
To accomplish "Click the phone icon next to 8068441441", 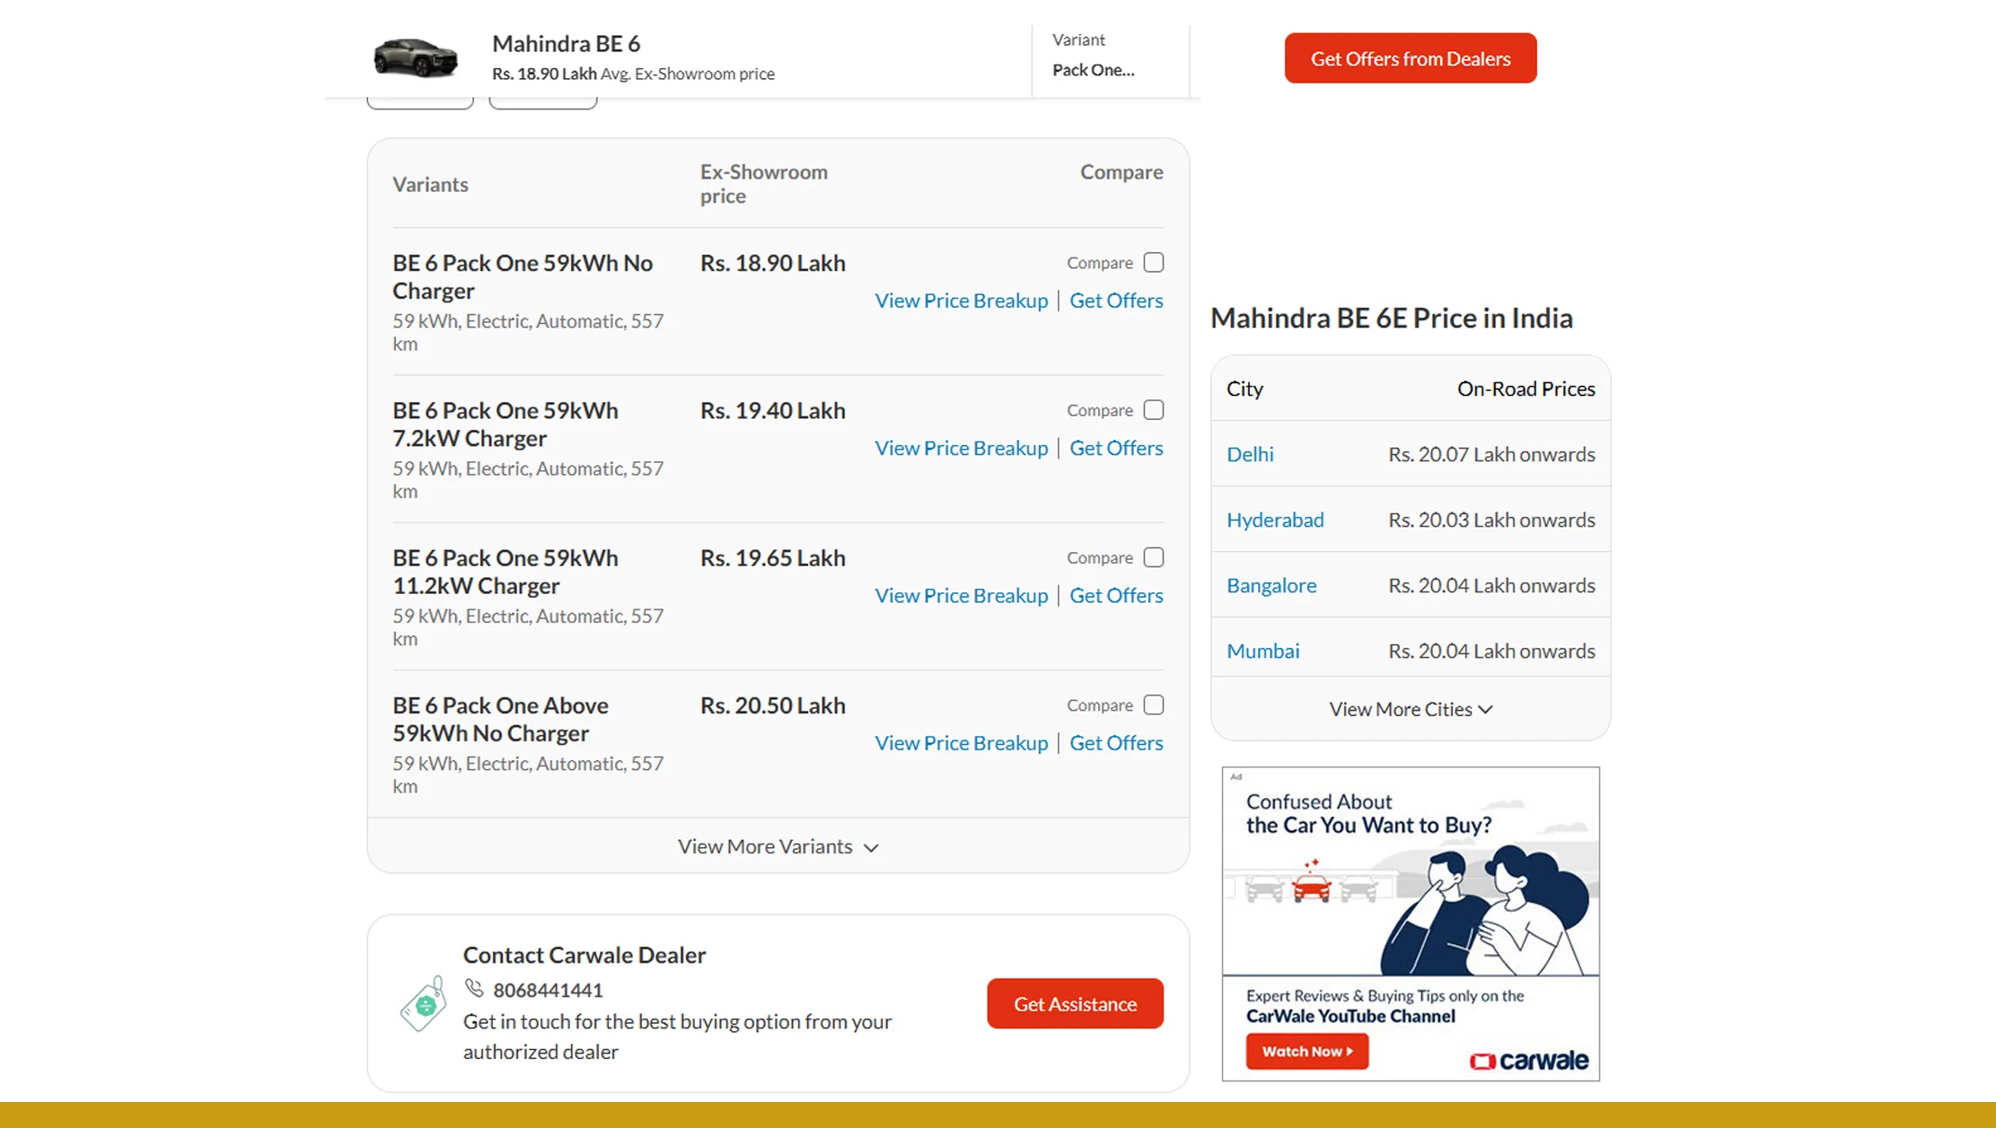I will tap(476, 990).
